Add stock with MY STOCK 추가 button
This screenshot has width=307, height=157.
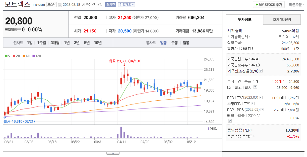269,5
